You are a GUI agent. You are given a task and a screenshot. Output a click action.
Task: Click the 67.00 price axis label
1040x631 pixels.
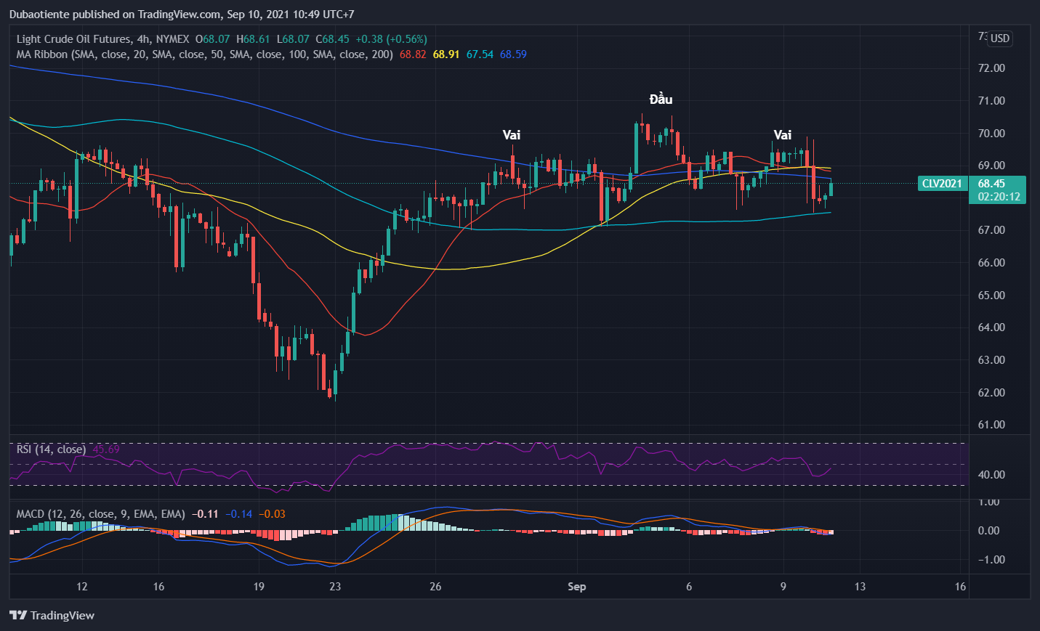[991, 230]
